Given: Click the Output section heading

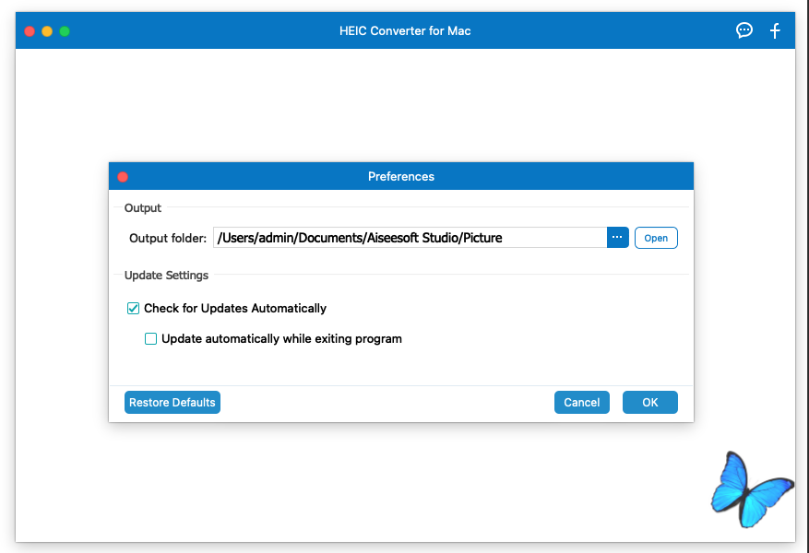Looking at the screenshot, I should [143, 208].
